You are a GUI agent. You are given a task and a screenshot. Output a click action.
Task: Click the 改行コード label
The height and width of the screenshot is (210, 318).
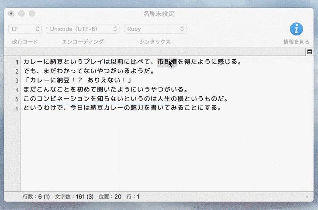pos(25,42)
